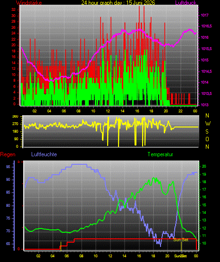The width and height of the screenshot is (220, 262).
Task: Click the Regen legend label
Action: [x=8, y=154]
